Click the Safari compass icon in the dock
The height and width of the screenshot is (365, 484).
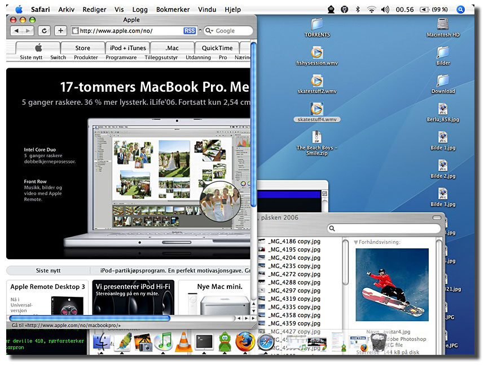(x=265, y=342)
